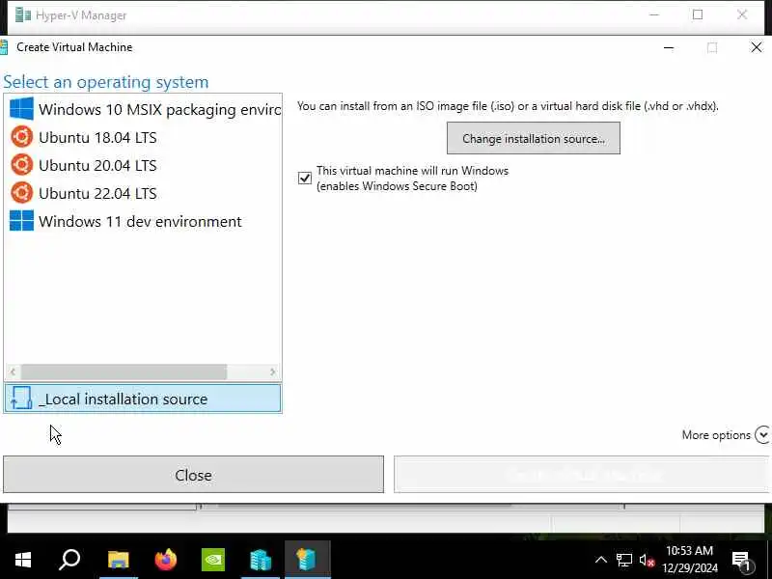
Task: Choose Windows 11 dev environment
Action: (x=143, y=222)
